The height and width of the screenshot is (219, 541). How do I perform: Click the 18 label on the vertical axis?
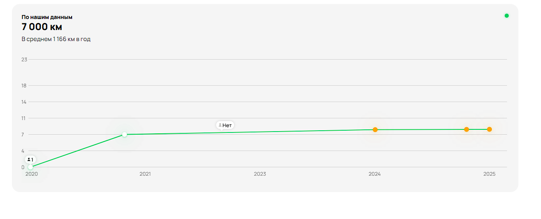pos(24,86)
